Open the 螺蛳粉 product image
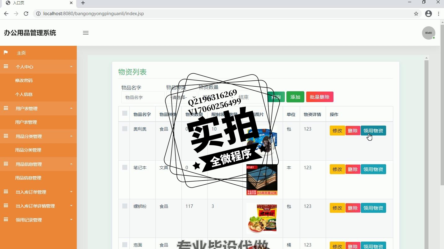 tap(262, 218)
